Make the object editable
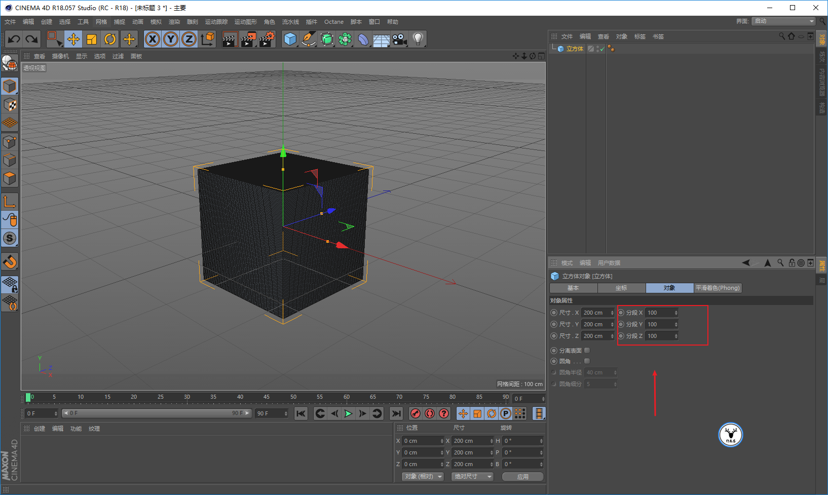The image size is (828, 495). point(10,63)
